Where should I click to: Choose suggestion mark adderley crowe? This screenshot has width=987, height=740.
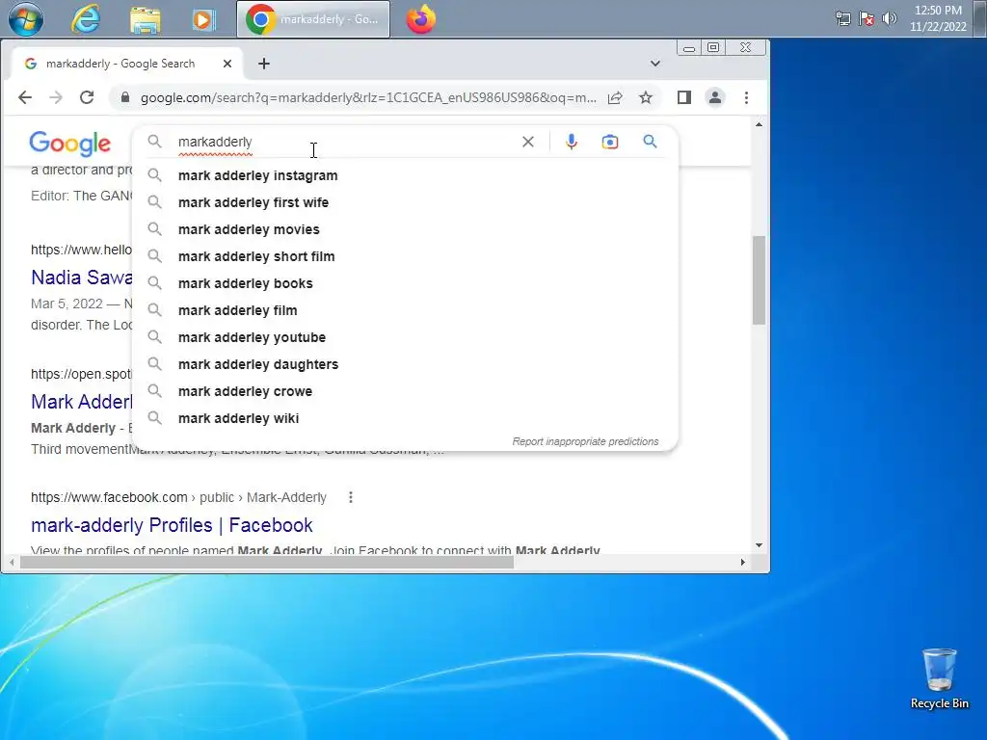pos(406,392)
